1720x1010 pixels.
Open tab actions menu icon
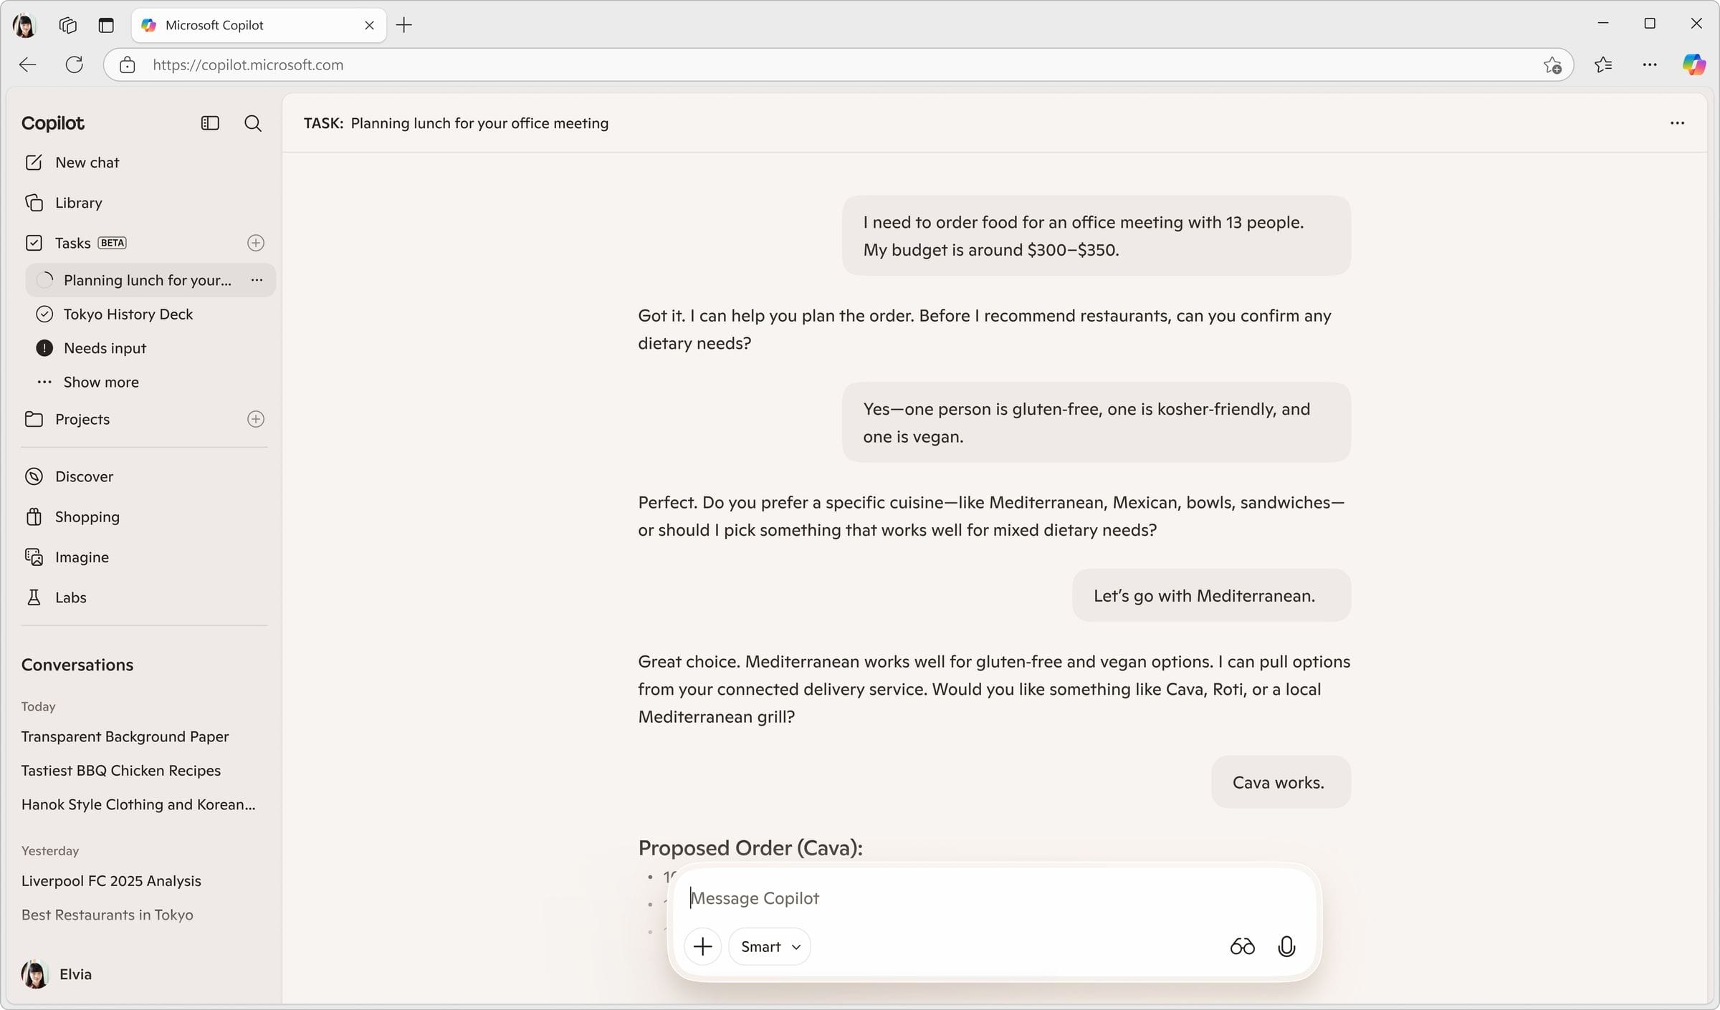[106, 25]
